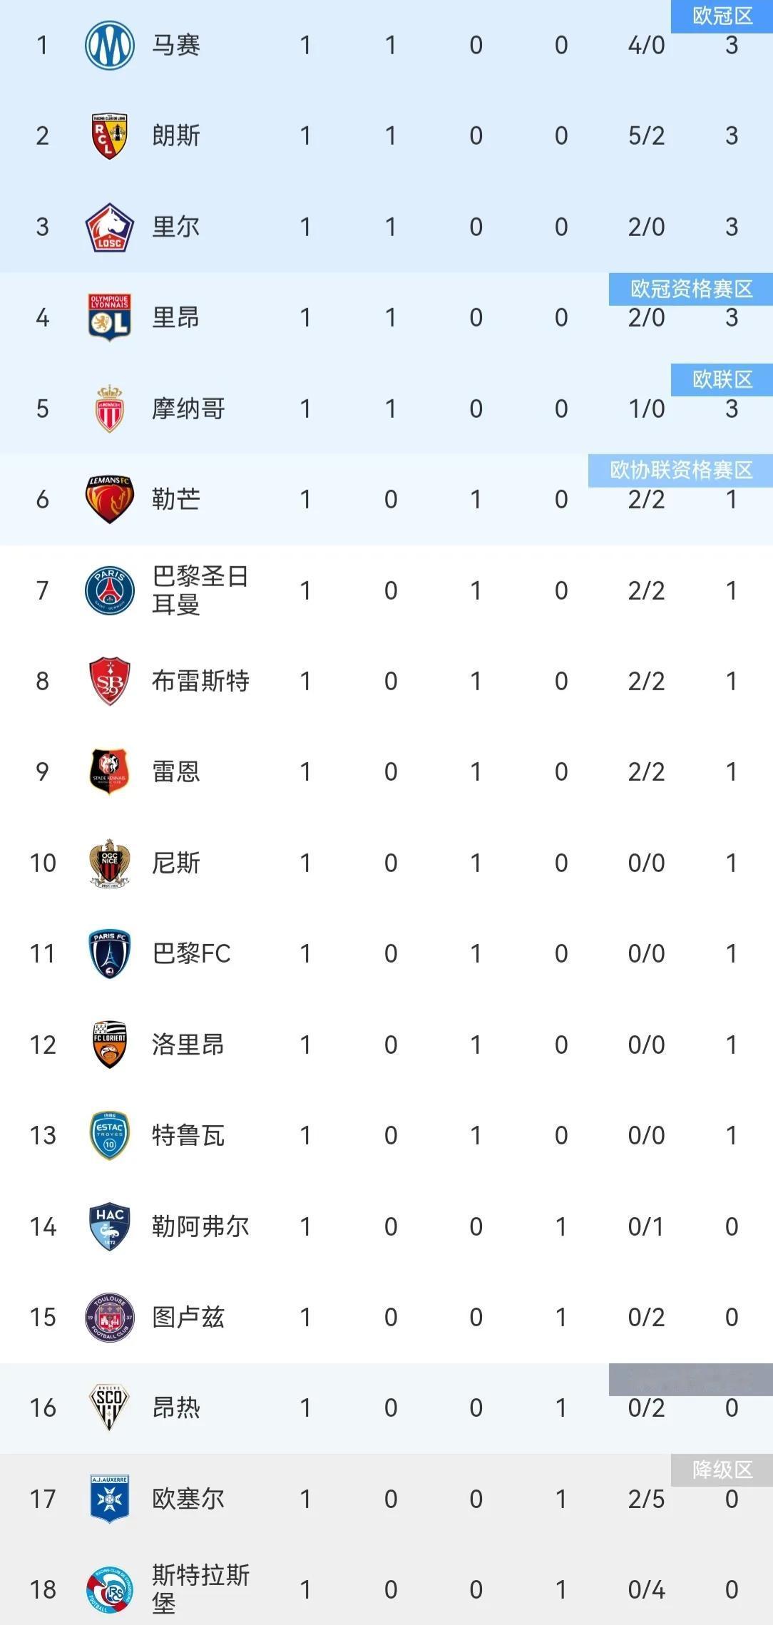Select the Paris Saint-Germain logo

pyautogui.click(x=109, y=590)
